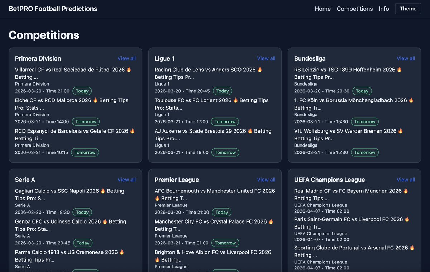
Task: Click Tomorrow badge on Espanyol match
Action: pos(85,152)
